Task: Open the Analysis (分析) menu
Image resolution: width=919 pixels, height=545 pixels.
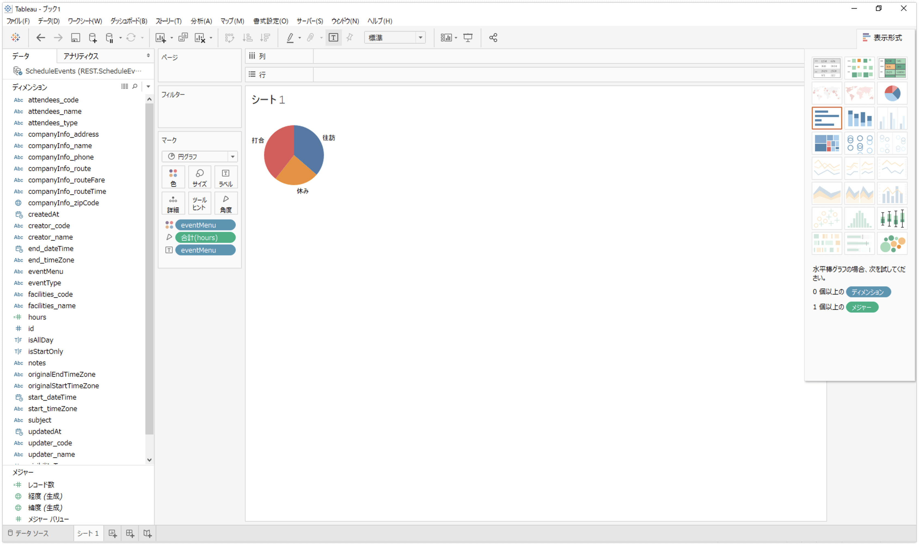Action: coord(201,21)
